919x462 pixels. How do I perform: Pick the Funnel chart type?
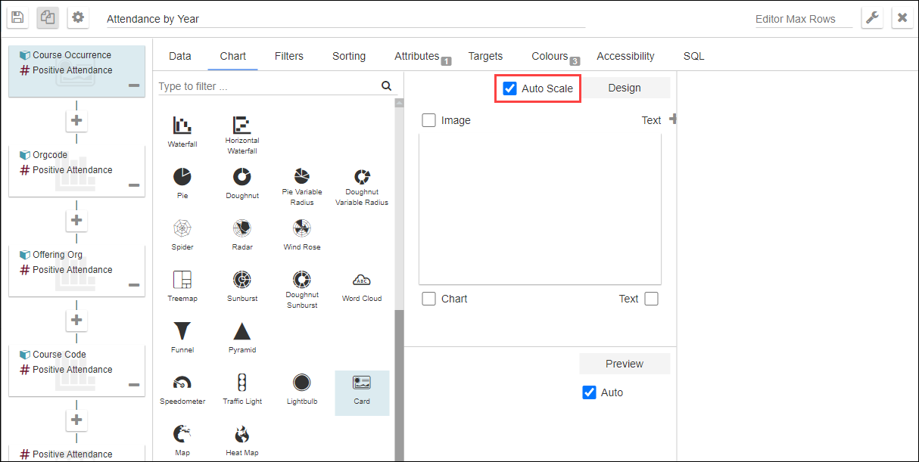point(182,331)
